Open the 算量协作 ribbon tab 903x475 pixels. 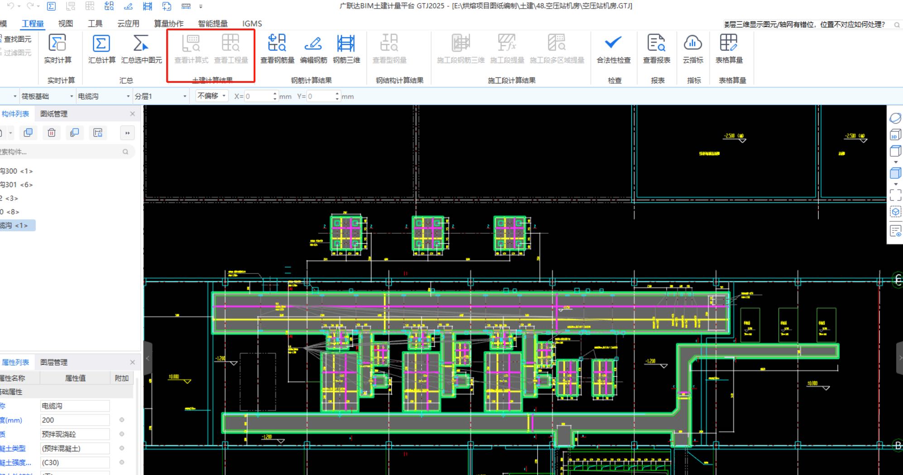pyautogui.click(x=169, y=24)
